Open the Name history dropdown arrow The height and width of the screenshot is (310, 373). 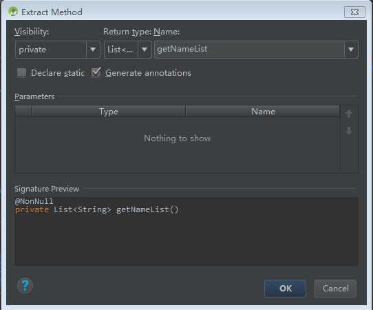coord(351,50)
